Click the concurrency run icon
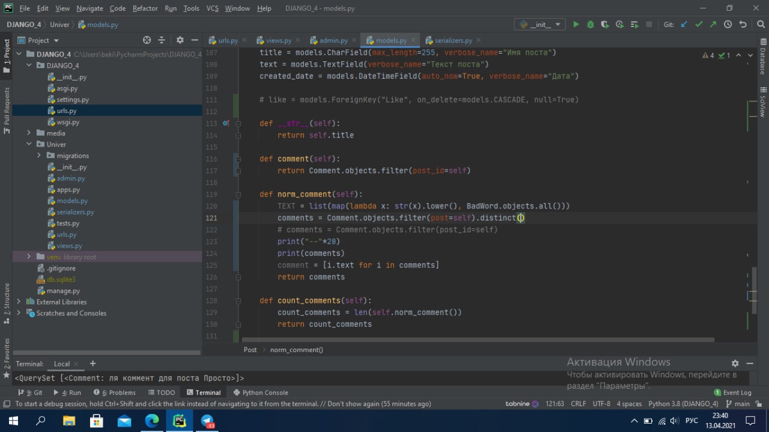Screen dimensions: 769x432 (634, 25)
